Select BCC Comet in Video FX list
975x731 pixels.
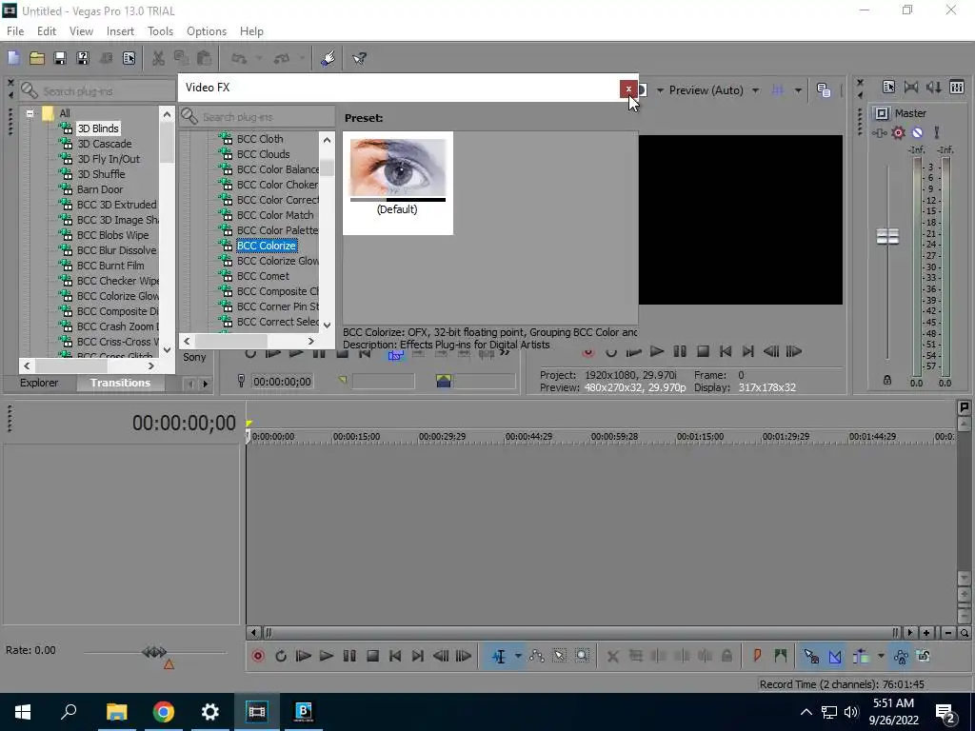point(263,276)
